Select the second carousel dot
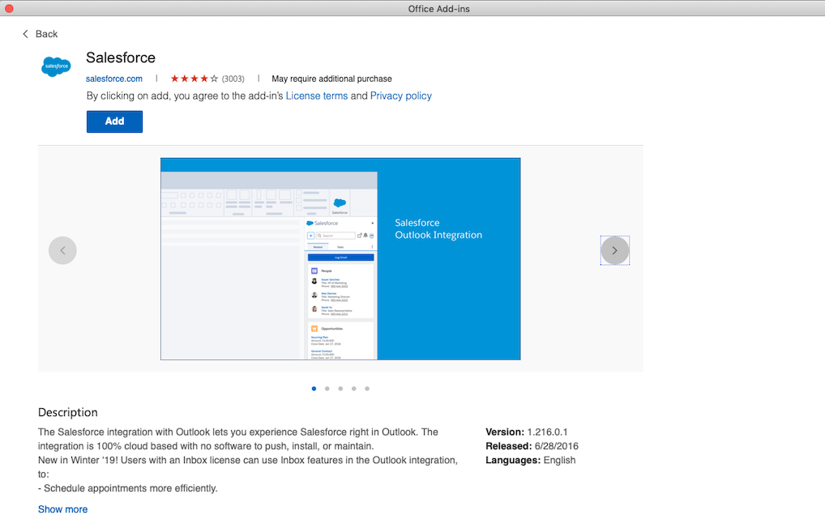 [327, 389]
